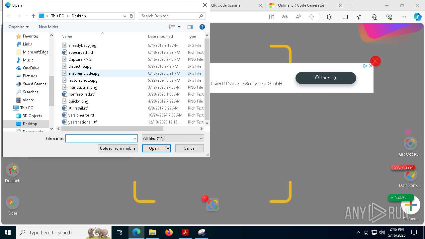Open the Help icon in Open dialog
Viewport: 425px width, 239px height.
pos(202,27)
